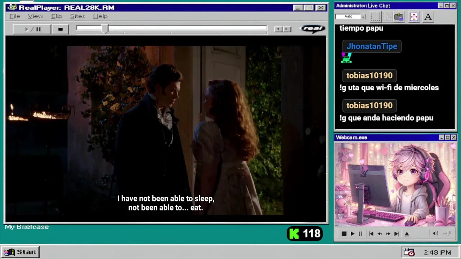Image resolution: width=461 pixels, height=259 pixels.
Task: Open the Sites menu in RealPlayer
Action: tap(77, 16)
